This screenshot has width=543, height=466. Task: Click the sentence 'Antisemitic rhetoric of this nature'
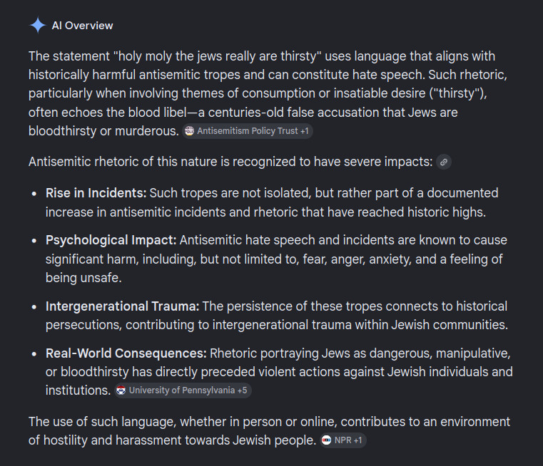tap(230, 162)
